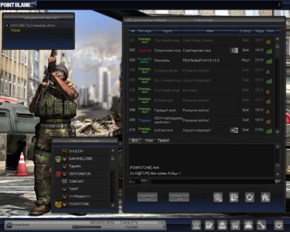This screenshot has height=232, width=290.
Task: Click the [AUG@TOR] chat message
Action: point(155,173)
